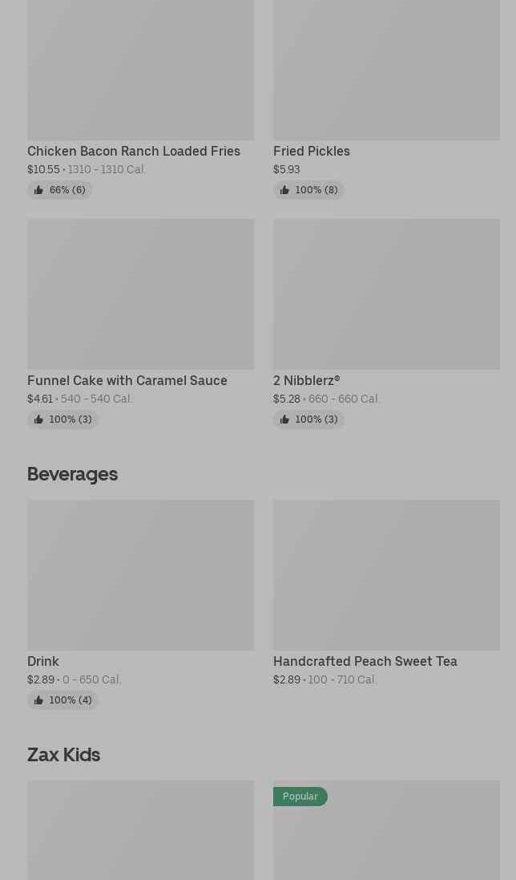Viewport: 516px width, 880px height.
Task: Open the Fried Pickles item image
Action: coord(386,70)
